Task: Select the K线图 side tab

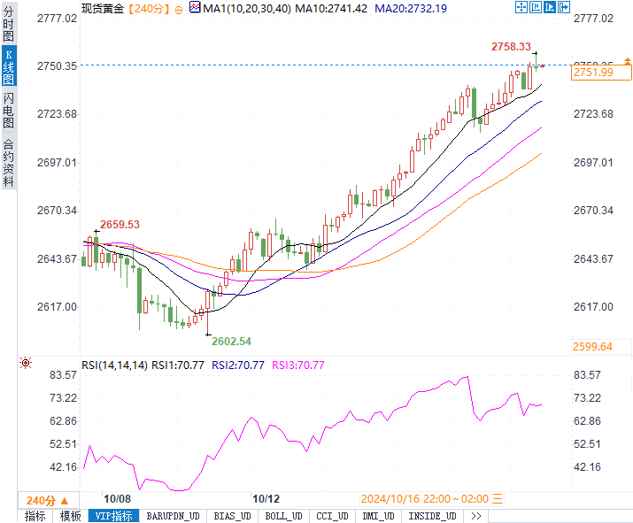Action: tap(8, 65)
